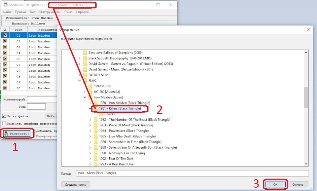
Task: Click the folder icon beside Best Love Ballads of Scorpions
Action: click(85, 53)
